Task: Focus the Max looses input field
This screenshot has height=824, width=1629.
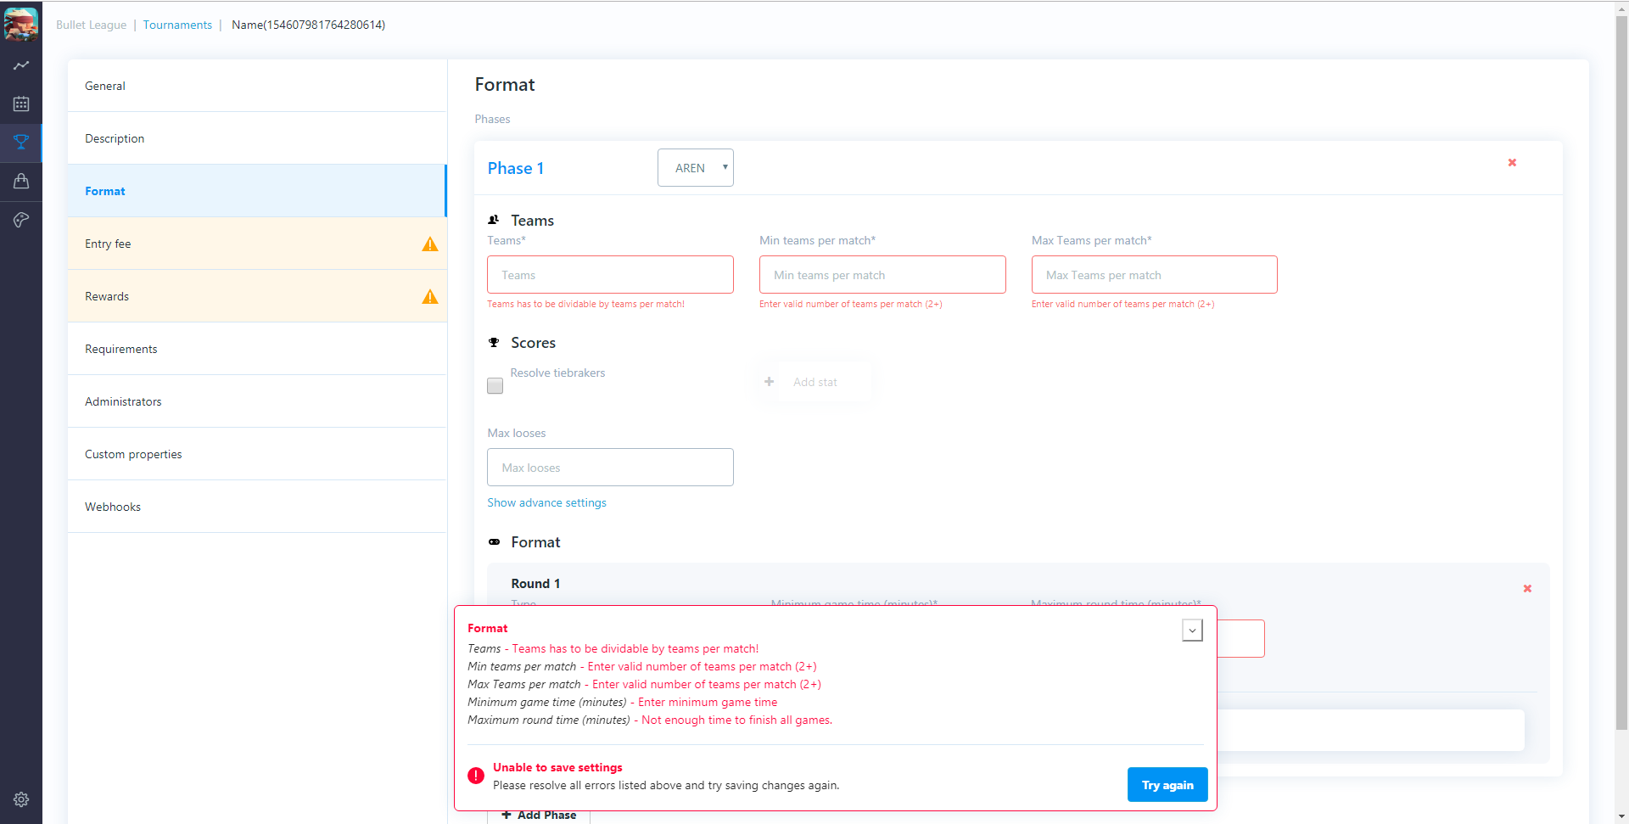Action: (x=610, y=468)
